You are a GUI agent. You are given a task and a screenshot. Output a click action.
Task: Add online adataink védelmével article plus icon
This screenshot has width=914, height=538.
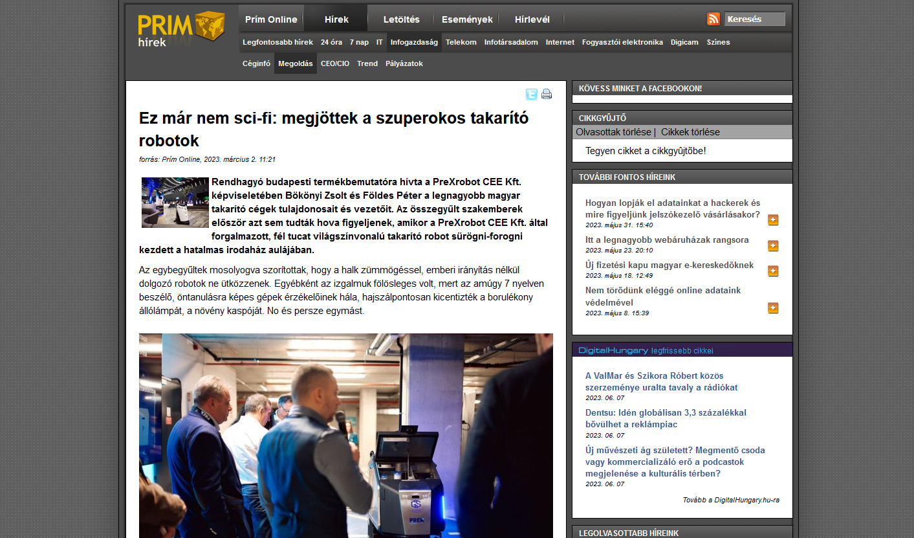coord(773,308)
